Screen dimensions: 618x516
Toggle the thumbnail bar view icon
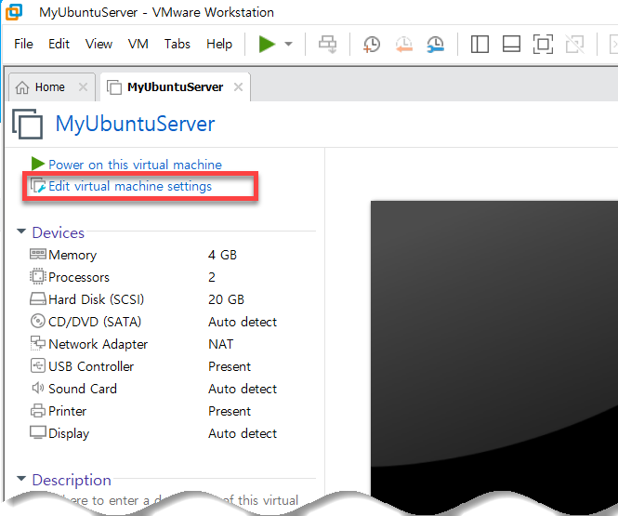[x=511, y=44]
